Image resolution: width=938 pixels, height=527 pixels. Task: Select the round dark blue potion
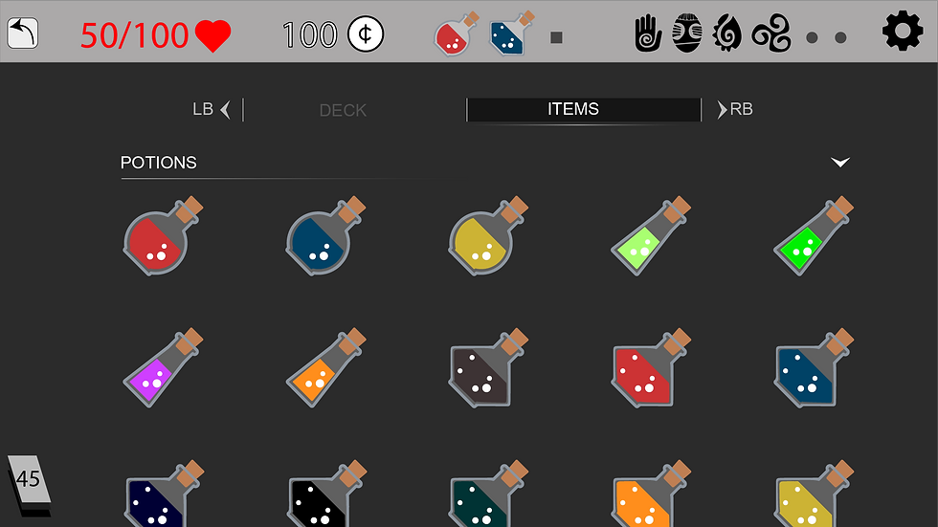coord(326,235)
